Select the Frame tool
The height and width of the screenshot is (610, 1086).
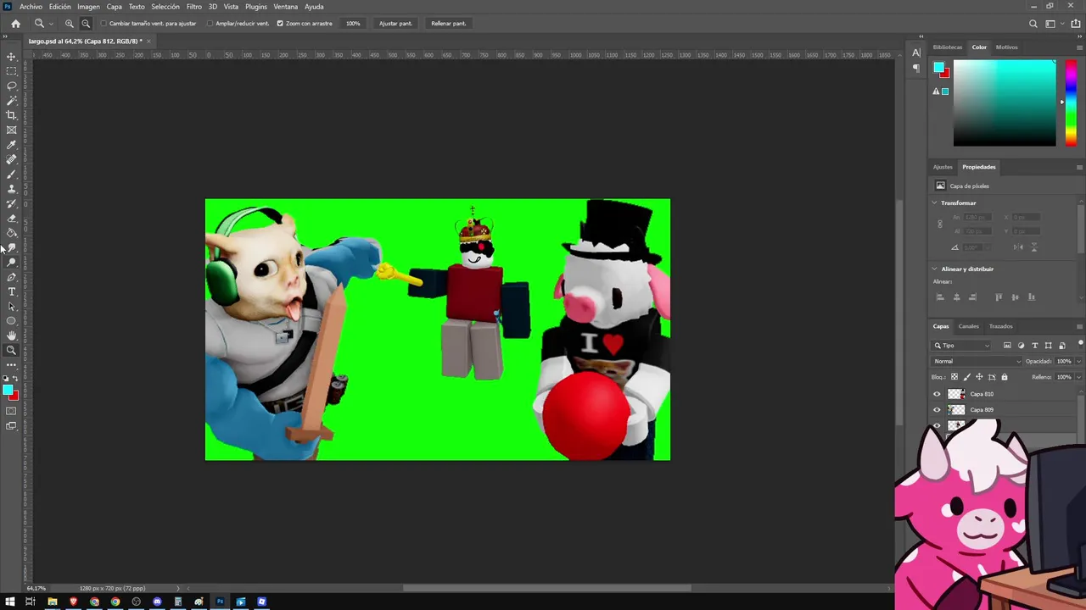pyautogui.click(x=12, y=130)
